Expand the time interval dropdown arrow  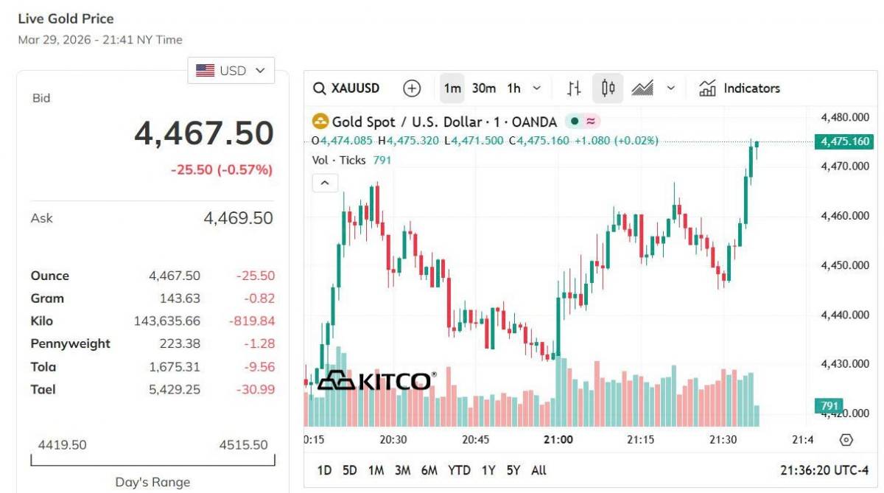(536, 88)
